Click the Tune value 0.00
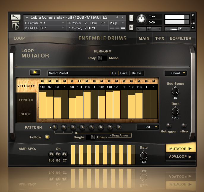The height and width of the screenshot is (192, 204). (152, 23)
